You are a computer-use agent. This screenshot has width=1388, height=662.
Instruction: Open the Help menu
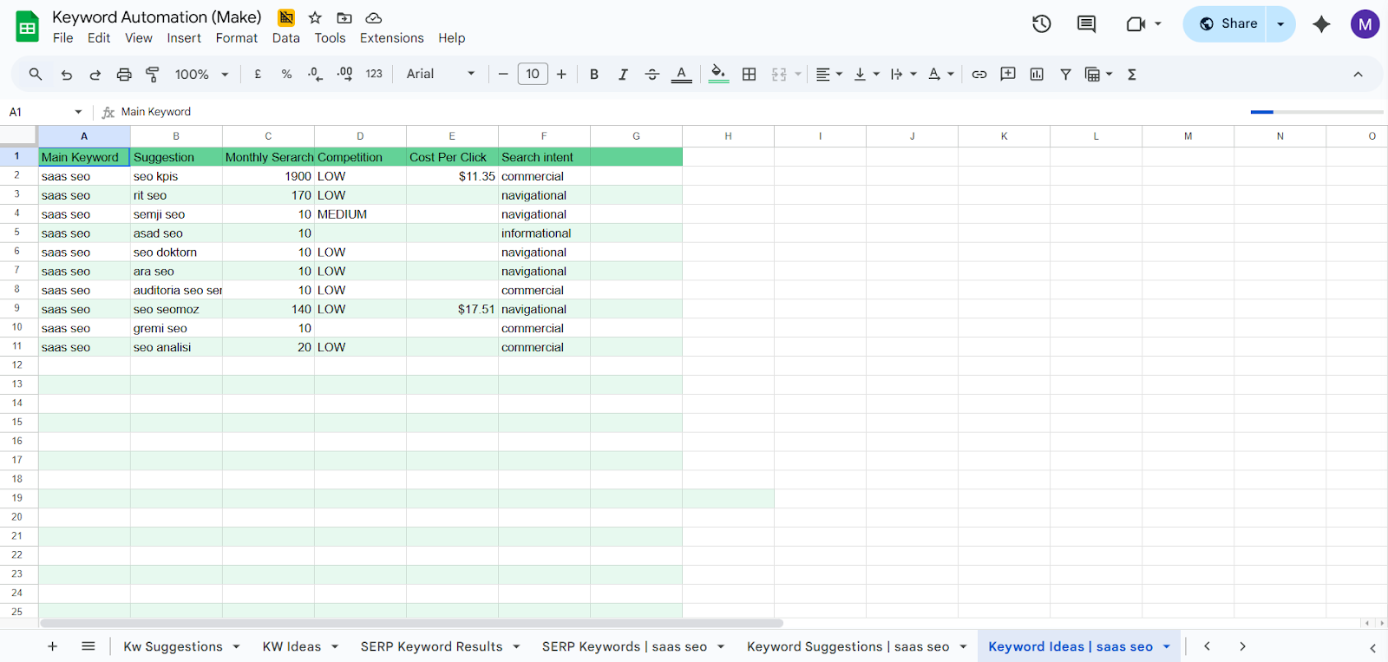[452, 38]
